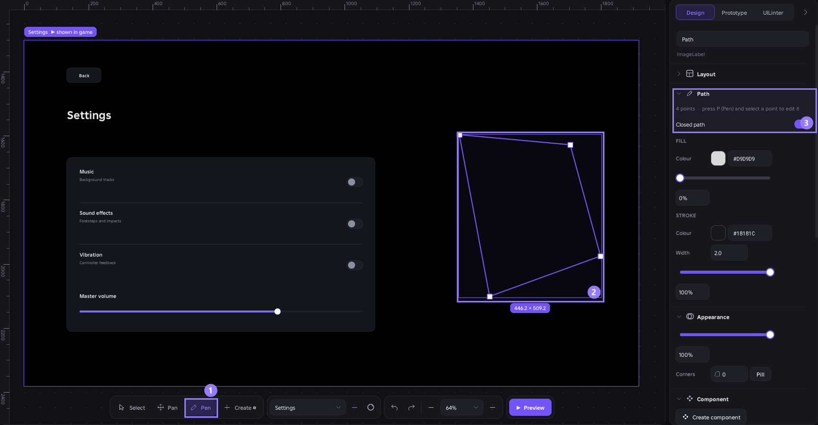
Task: Click the 0% fill opacity field
Action: [693, 198]
